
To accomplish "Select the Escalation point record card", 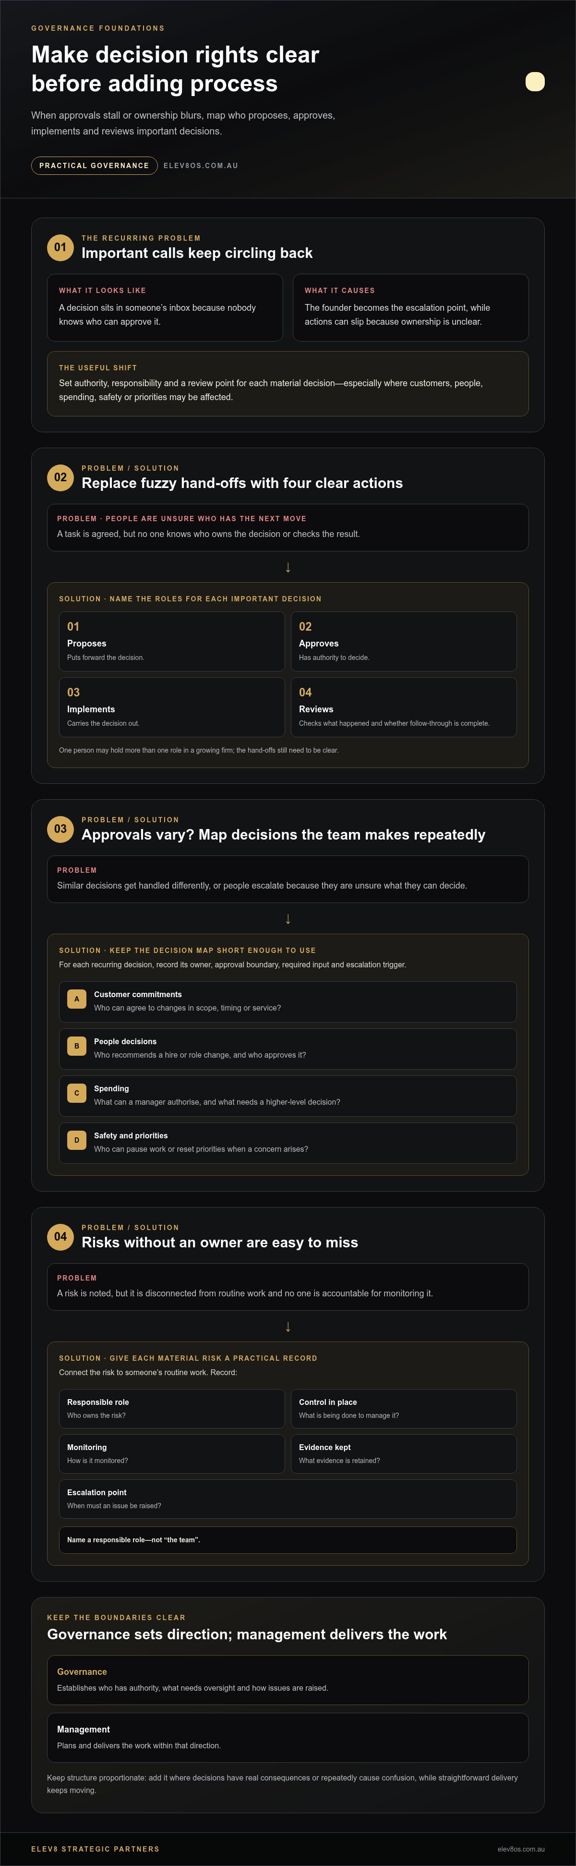I will (x=288, y=1499).
